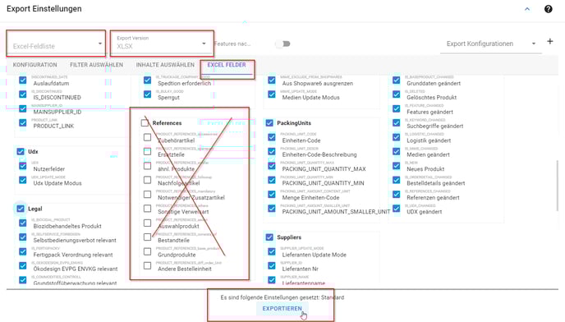Switch to the Konfiguration tab
This screenshot has width=565, height=322.
(x=35, y=65)
